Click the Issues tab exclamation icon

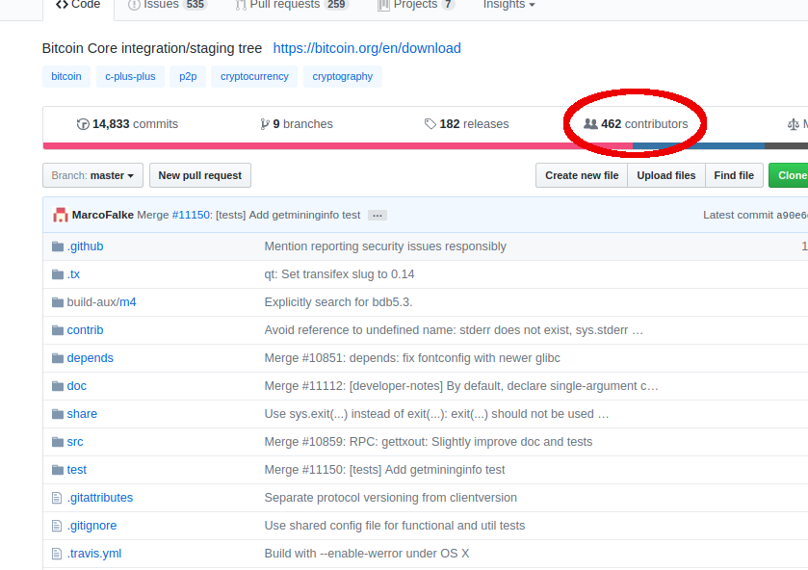coord(134,5)
